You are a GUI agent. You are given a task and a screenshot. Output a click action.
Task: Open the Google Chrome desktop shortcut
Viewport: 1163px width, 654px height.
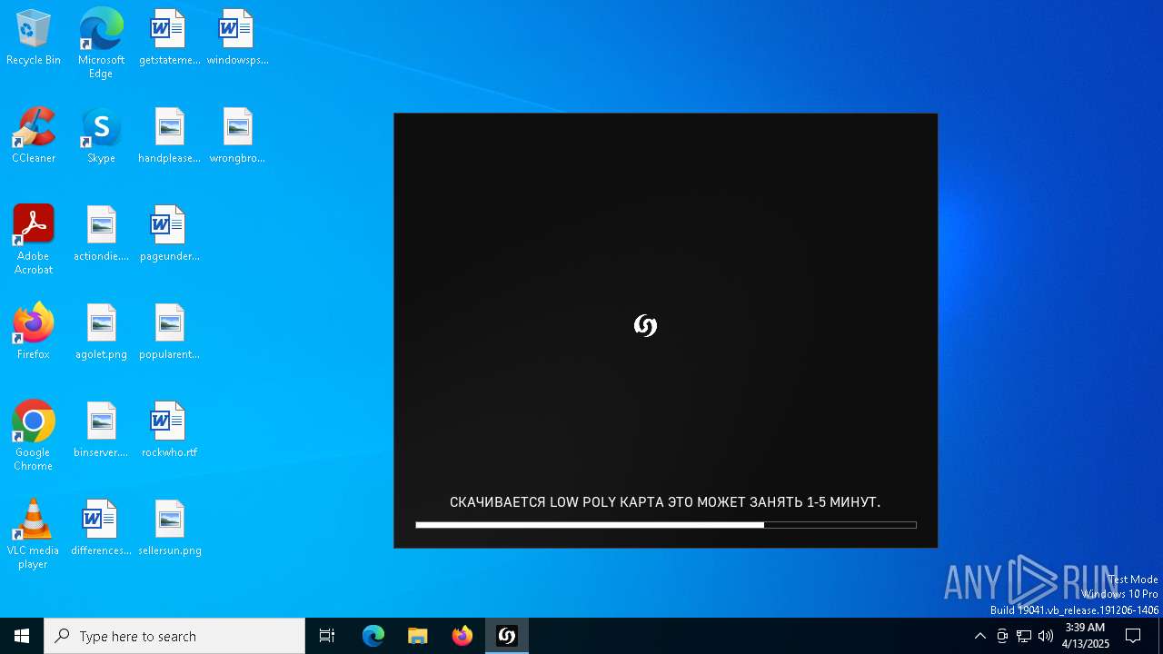click(x=34, y=436)
